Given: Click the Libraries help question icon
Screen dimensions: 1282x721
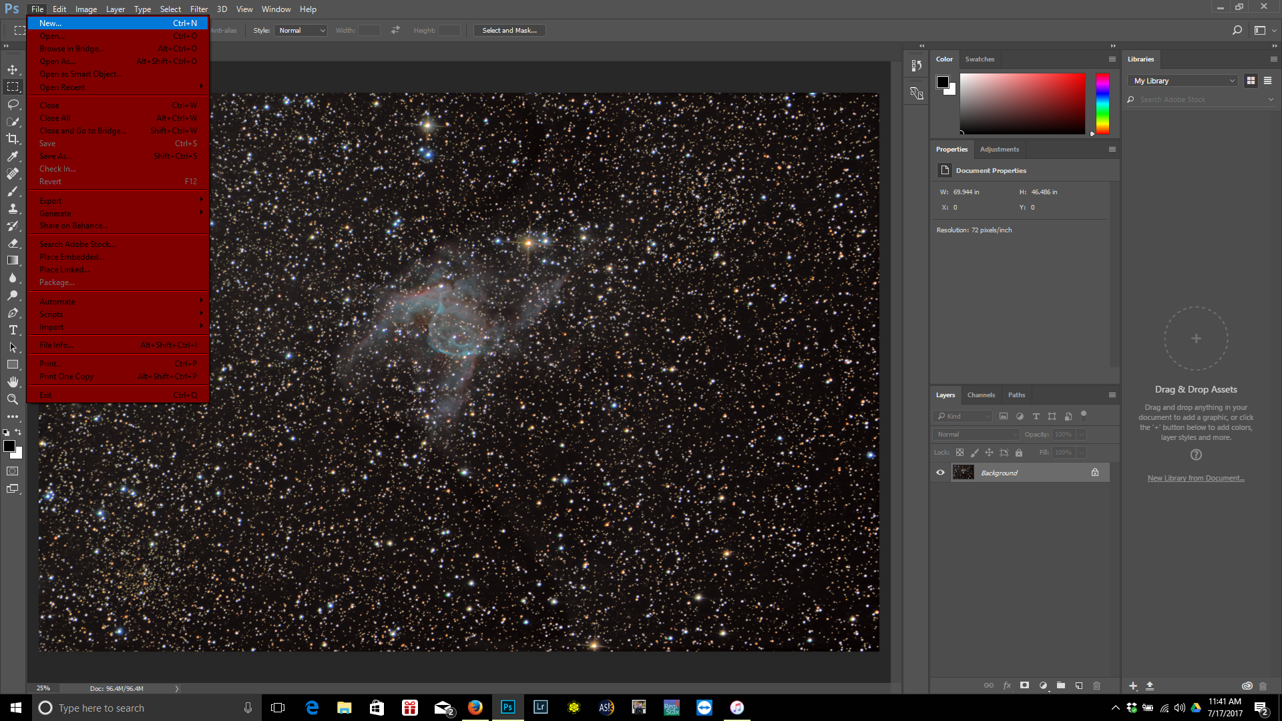Looking at the screenshot, I should (1196, 455).
